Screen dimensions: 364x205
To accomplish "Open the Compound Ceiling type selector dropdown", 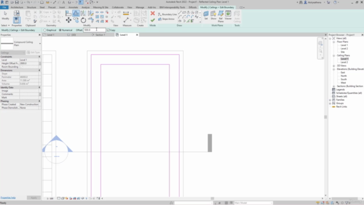I will point(40,43).
